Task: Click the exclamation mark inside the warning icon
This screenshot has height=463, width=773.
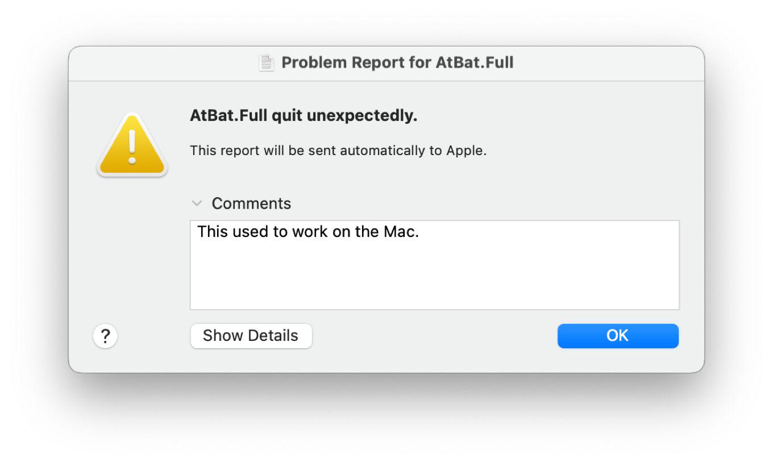Action: coord(132,146)
